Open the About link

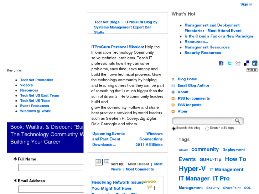tap(183, 92)
